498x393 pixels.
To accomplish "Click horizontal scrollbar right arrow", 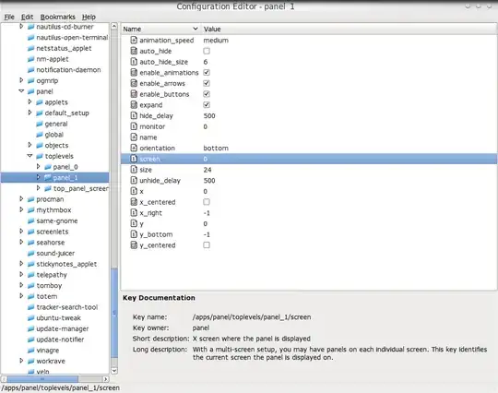I will tap(105, 379).
